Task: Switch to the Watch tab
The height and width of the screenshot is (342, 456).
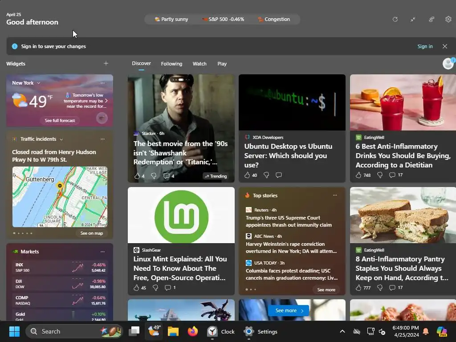Action: [x=199, y=64]
